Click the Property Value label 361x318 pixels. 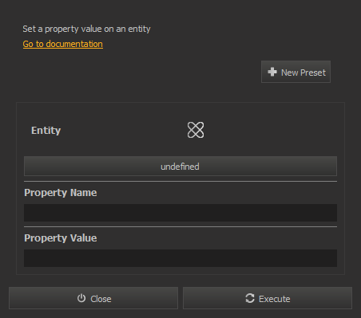tap(61, 238)
